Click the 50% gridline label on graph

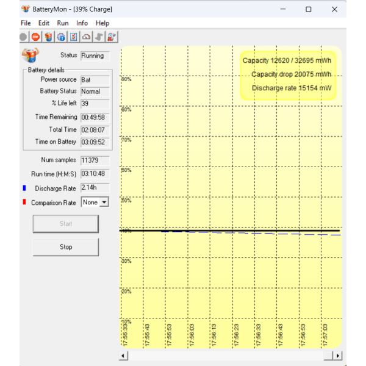tap(126, 201)
